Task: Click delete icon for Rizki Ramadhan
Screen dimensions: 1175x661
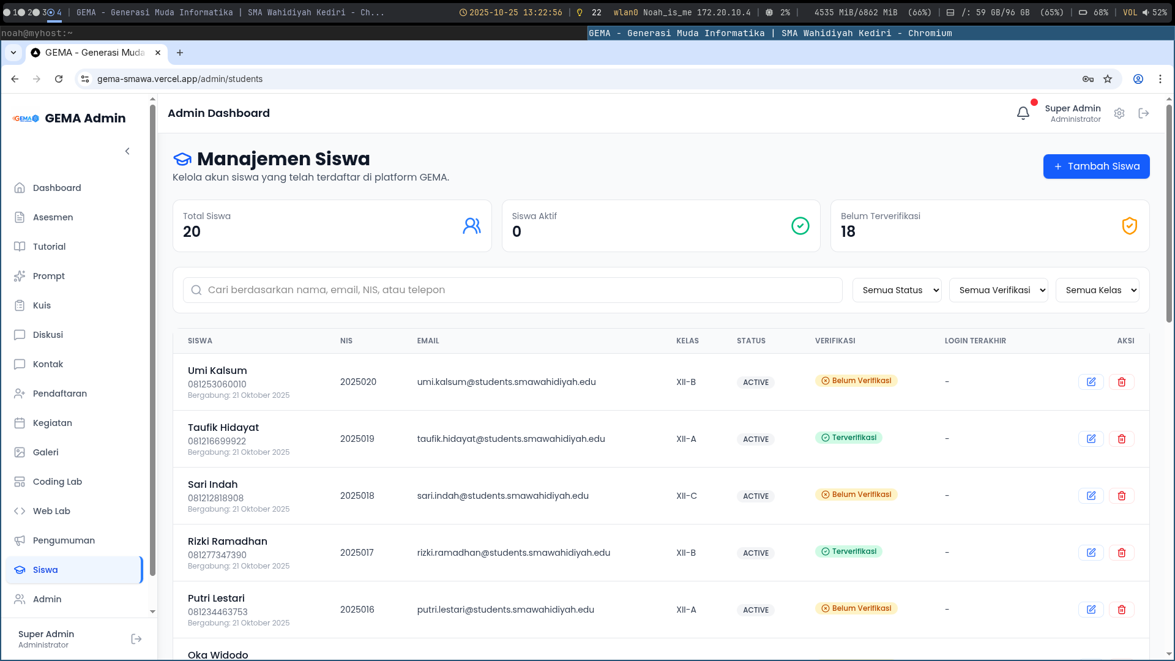Action: (x=1121, y=553)
